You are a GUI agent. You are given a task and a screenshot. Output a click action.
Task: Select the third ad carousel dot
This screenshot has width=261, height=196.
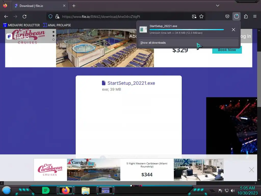pos(54,40)
